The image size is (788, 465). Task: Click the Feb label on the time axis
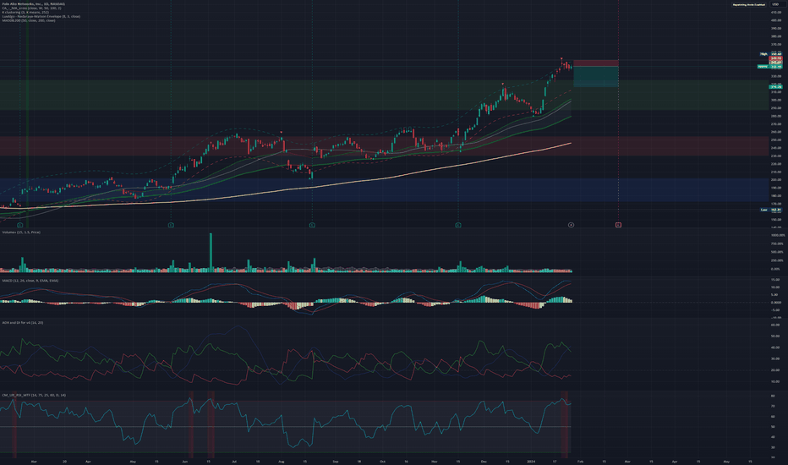tap(580, 461)
